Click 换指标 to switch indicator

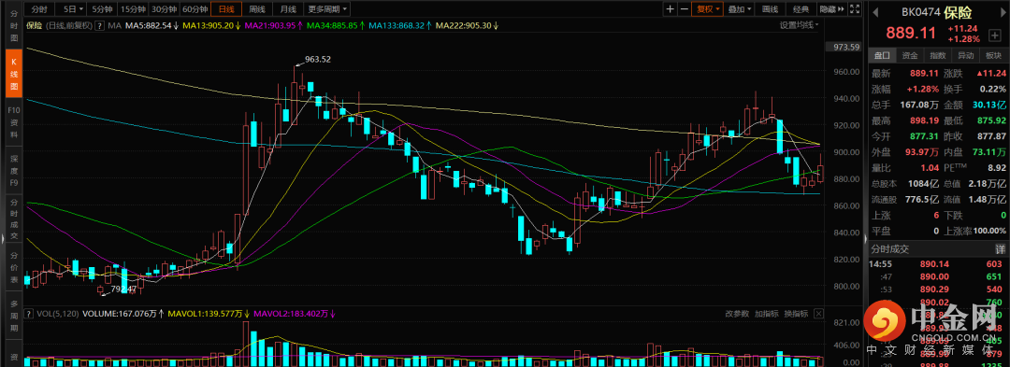pyautogui.click(x=796, y=314)
